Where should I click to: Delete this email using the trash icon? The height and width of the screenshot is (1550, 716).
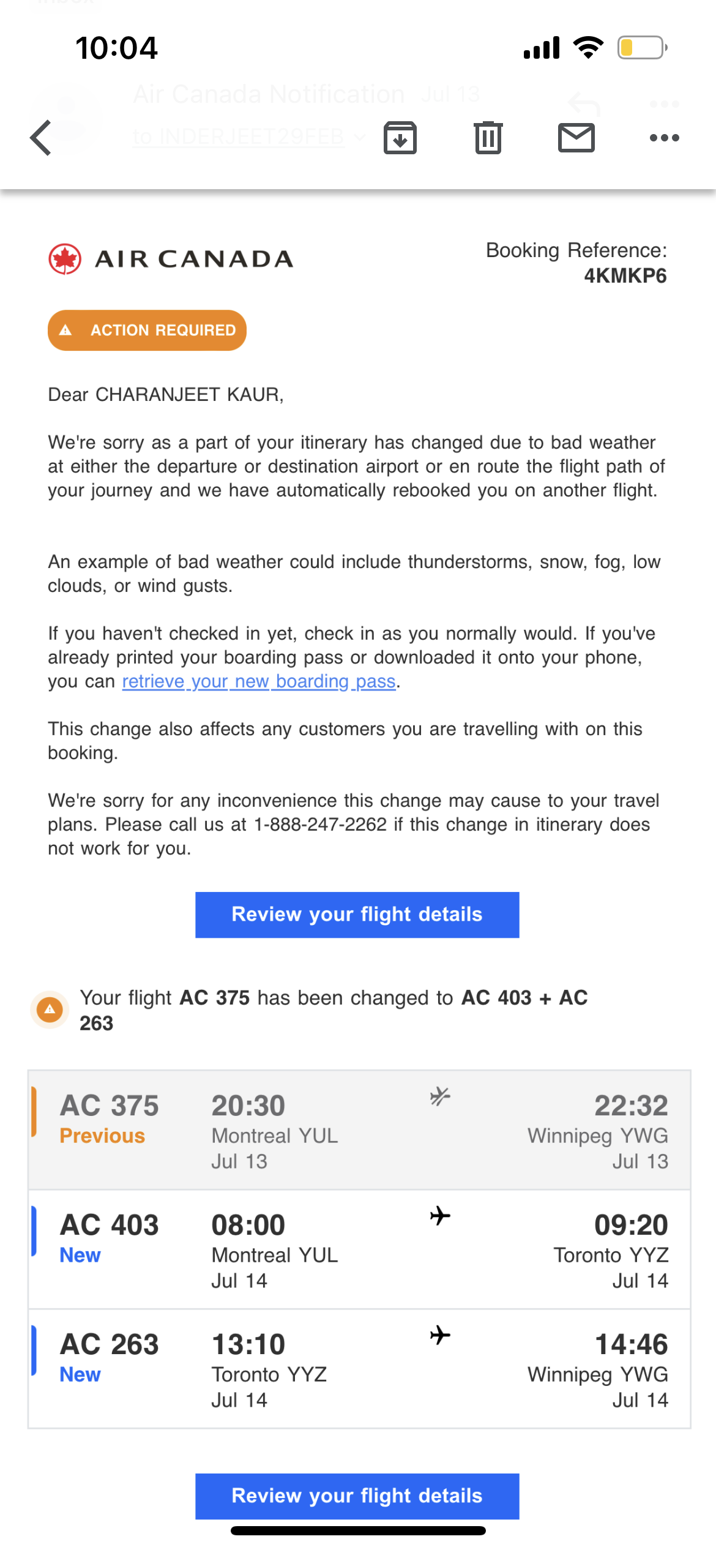tap(487, 137)
